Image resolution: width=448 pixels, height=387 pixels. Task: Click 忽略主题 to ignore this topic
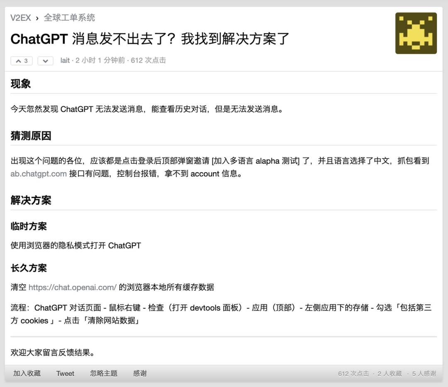[x=104, y=373]
